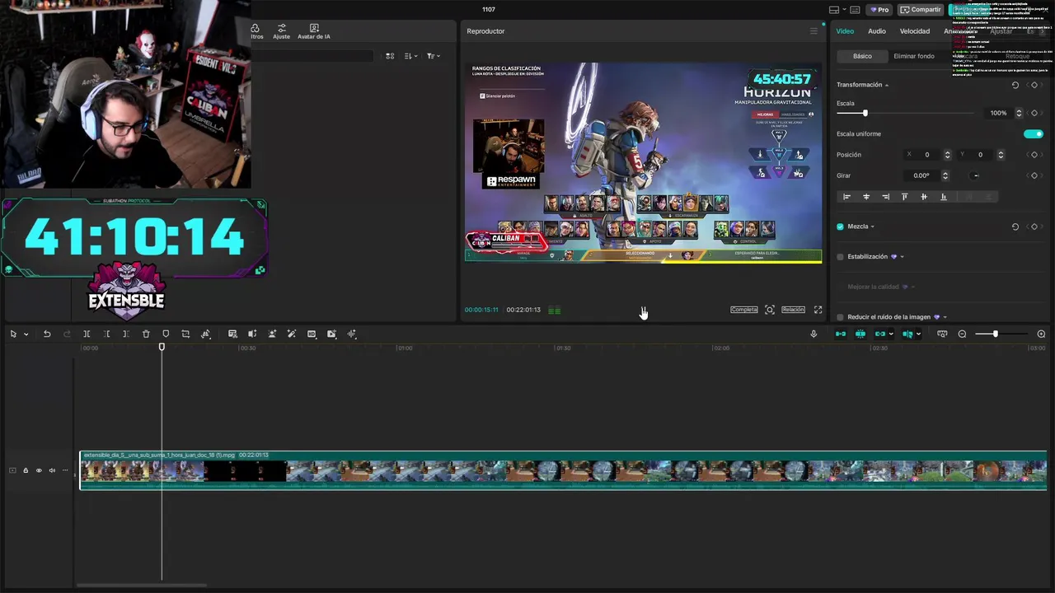This screenshot has height=593, width=1055.
Task: Click the HD quality icon in toolbar
Action: [x=312, y=334]
